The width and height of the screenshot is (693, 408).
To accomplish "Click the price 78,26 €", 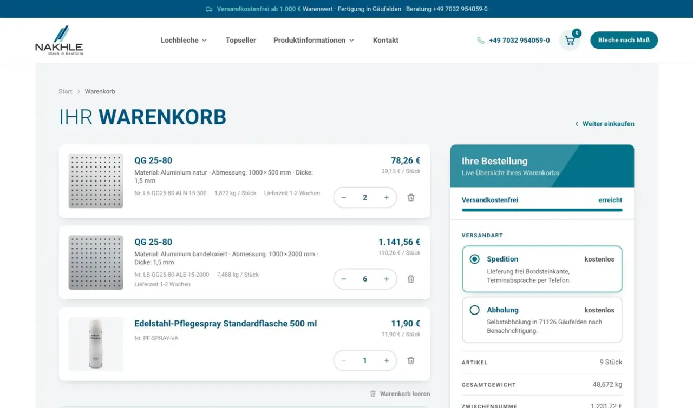I will (406, 160).
